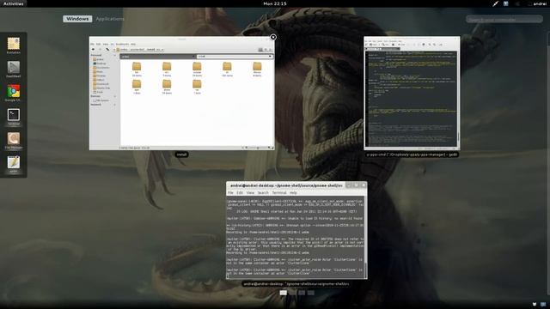Collapse the Devices section in file manager
Image resolution: width=550 pixels, height=309 pixels.
(x=114, y=96)
